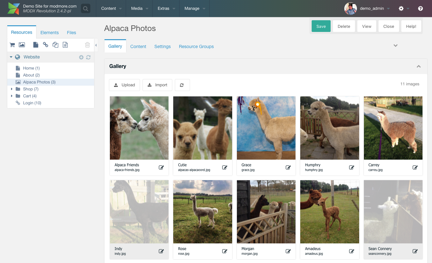Click the new document icon in resource toolbar
432x263 pixels.
36,45
